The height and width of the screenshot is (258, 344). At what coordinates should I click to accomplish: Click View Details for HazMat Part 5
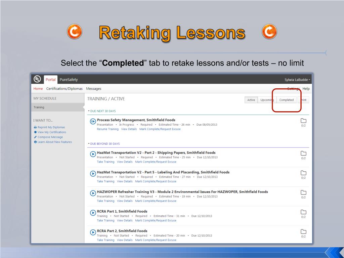click(x=125, y=181)
